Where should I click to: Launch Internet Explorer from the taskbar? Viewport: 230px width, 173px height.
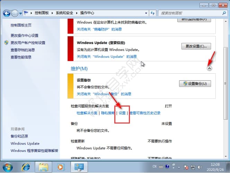pyautogui.click(x=26, y=167)
